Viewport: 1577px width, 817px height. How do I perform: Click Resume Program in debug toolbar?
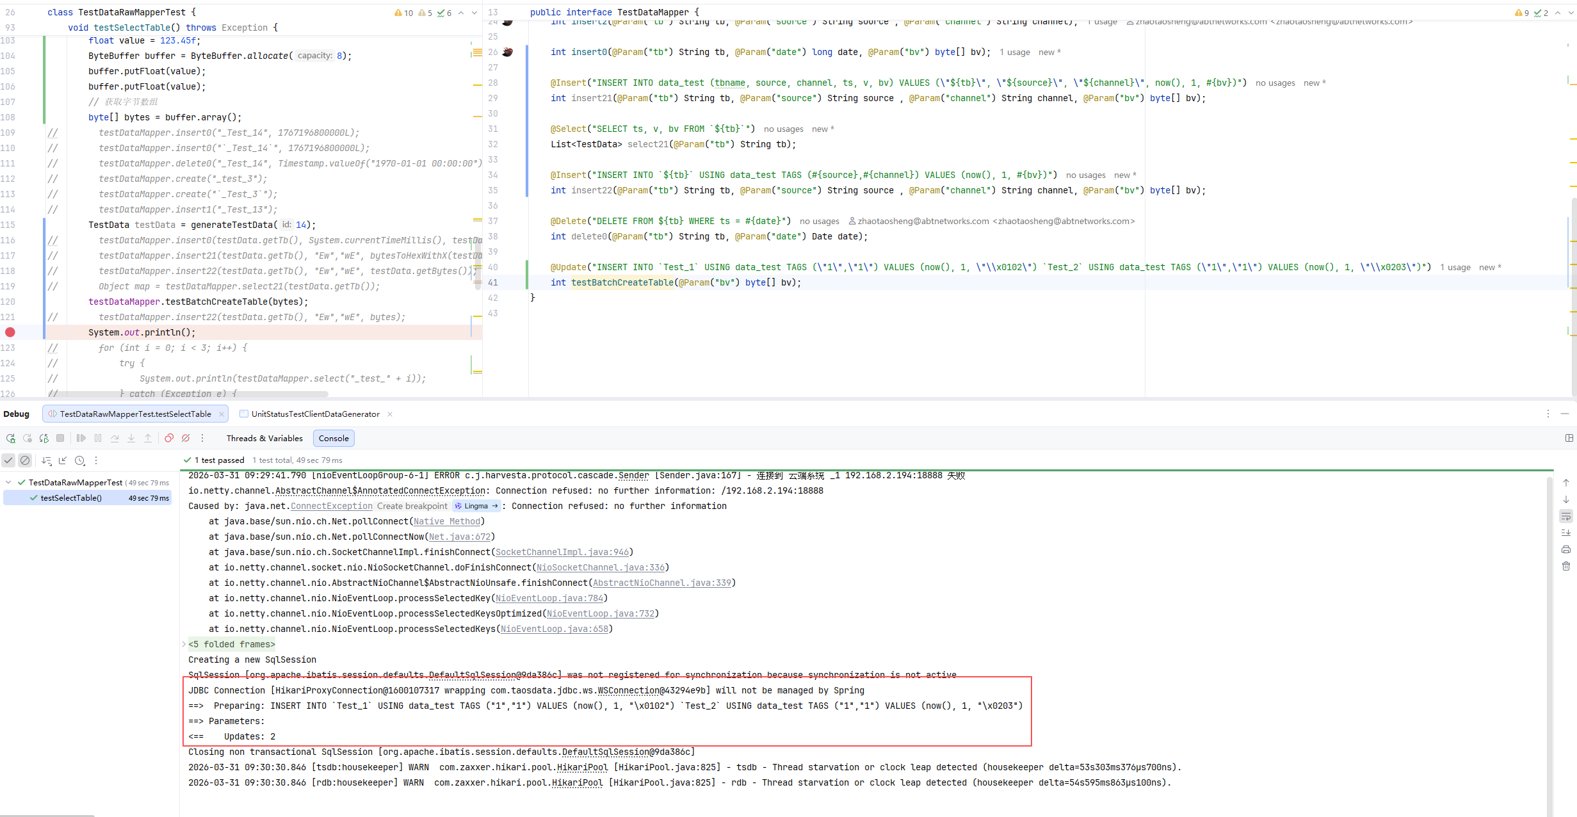point(81,439)
